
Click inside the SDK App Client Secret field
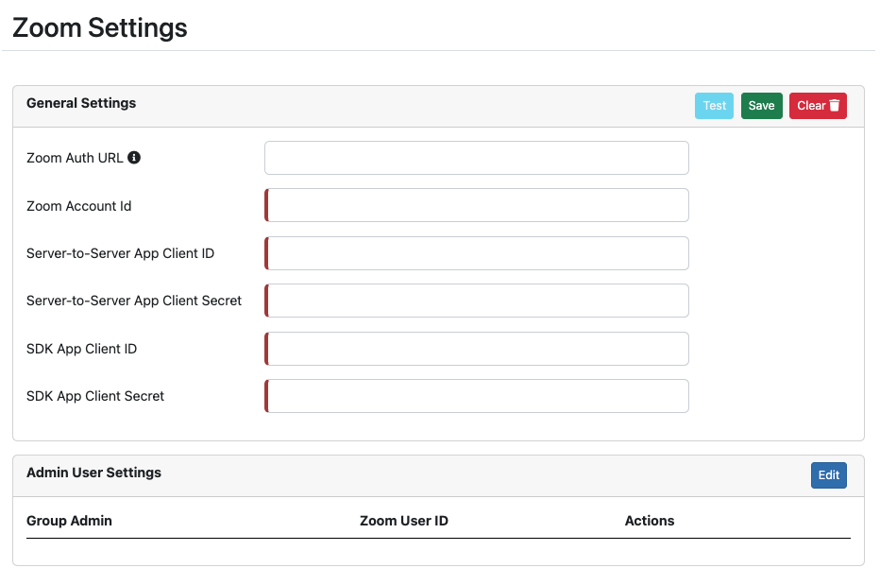coord(477,396)
